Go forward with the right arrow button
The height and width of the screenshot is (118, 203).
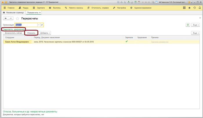pyautogui.click(x=11, y=18)
